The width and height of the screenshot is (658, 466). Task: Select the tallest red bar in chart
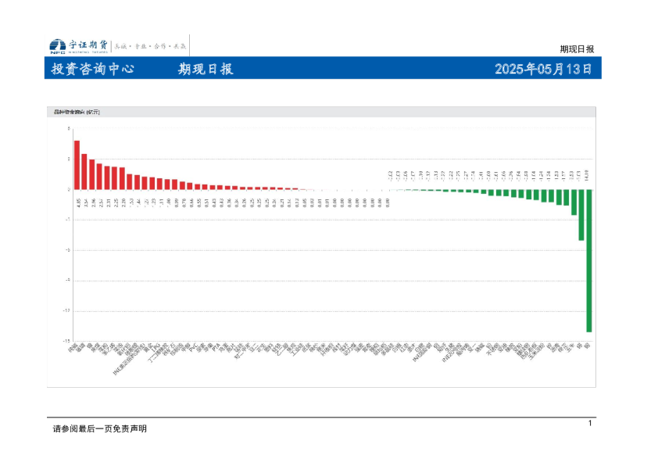coord(77,165)
